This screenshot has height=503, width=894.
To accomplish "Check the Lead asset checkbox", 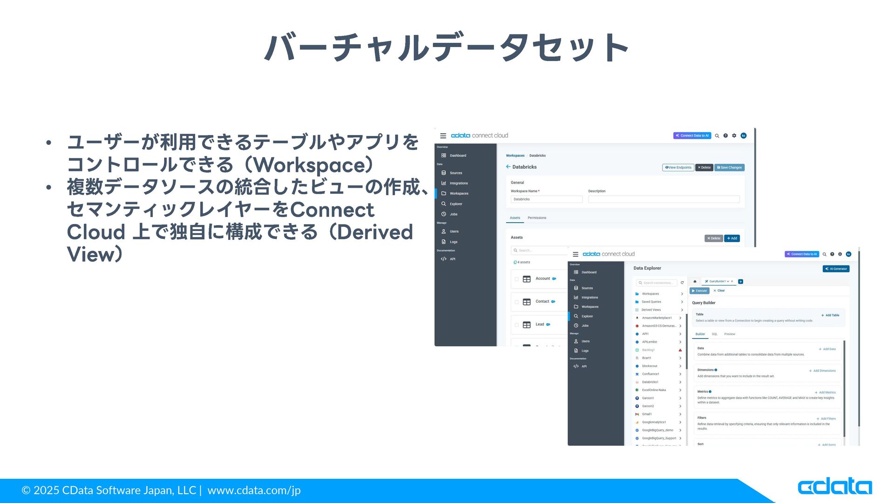I will click(x=517, y=325).
